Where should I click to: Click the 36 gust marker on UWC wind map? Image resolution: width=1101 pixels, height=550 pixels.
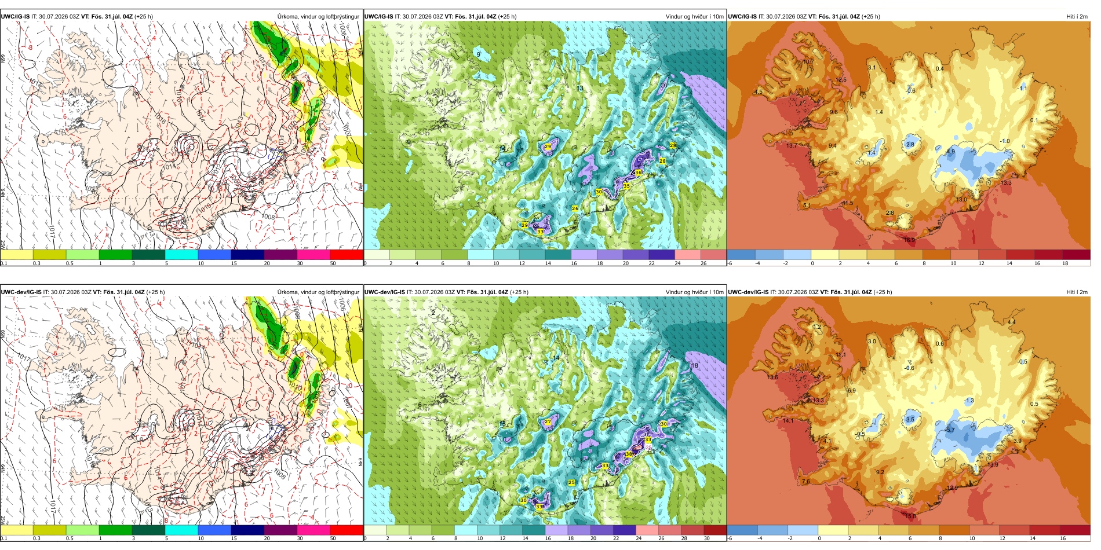638,173
